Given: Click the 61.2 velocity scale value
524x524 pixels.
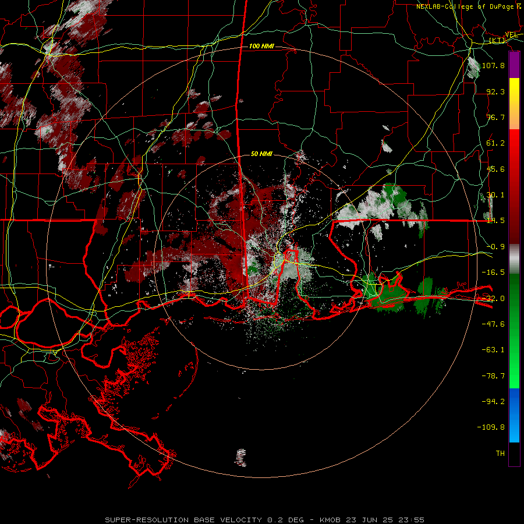Looking at the screenshot, I should click(495, 143).
